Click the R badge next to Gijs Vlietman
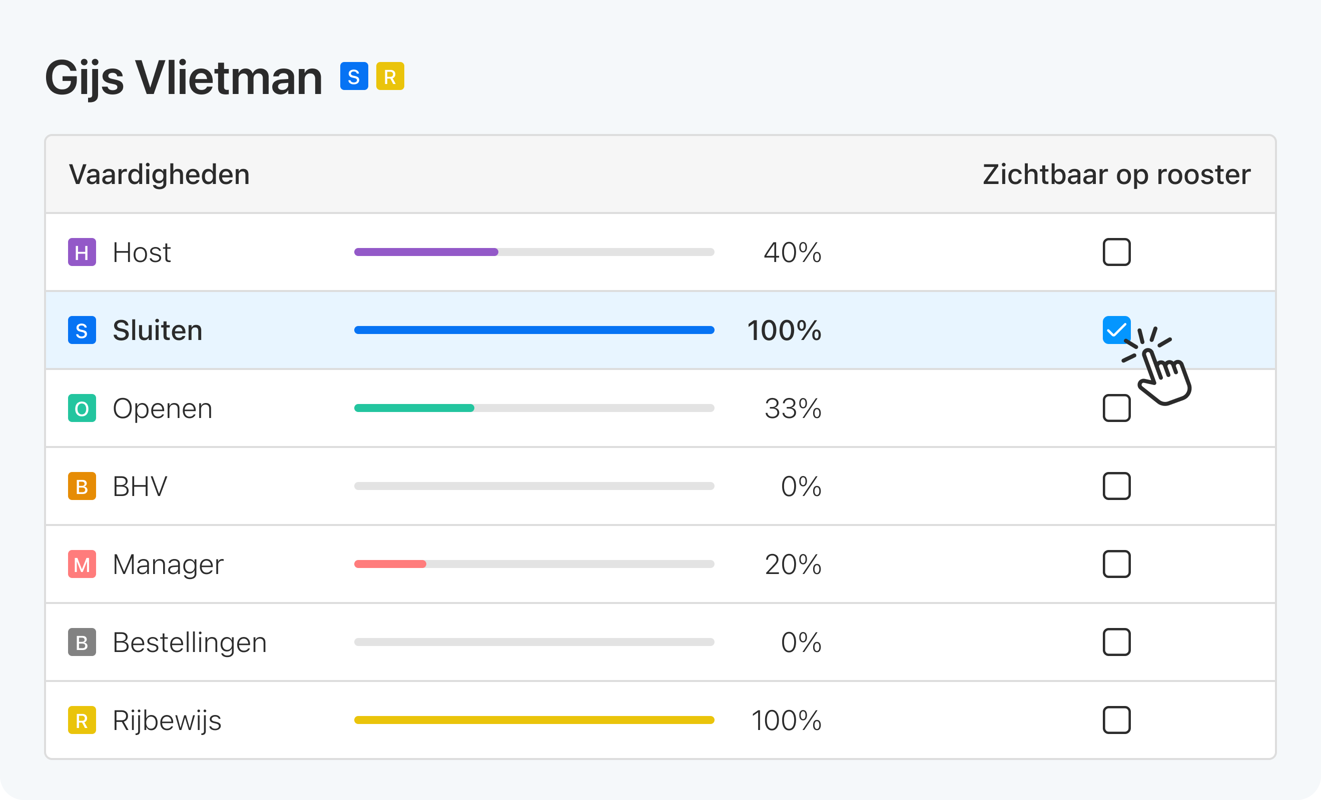This screenshot has height=800, width=1321. pos(390,76)
